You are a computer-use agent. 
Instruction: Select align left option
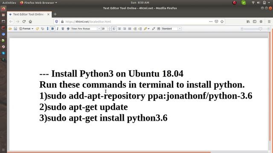(114, 28)
